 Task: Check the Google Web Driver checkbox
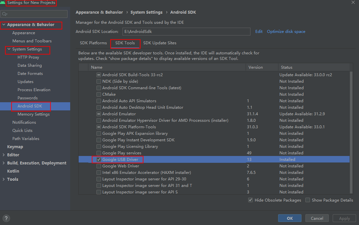click(99, 166)
